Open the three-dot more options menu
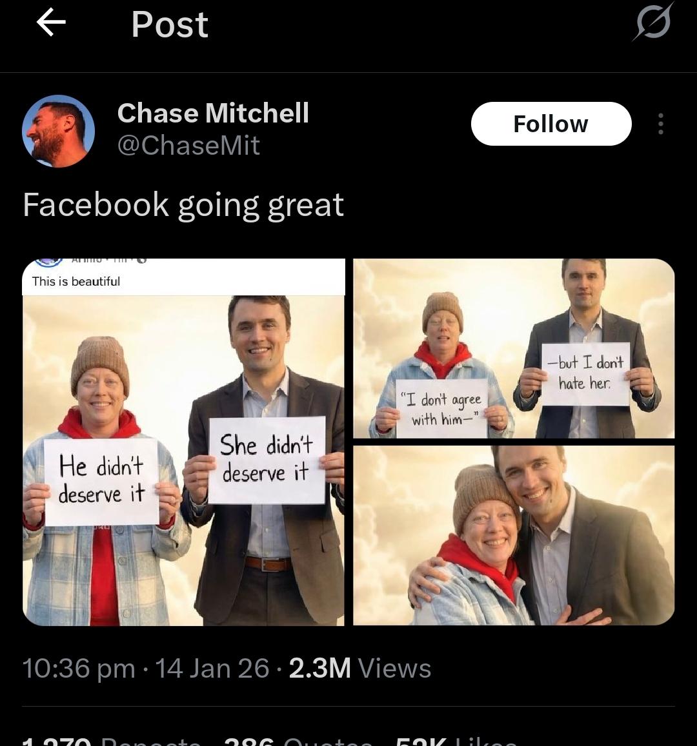Viewport: 697px width, 746px height. (660, 124)
